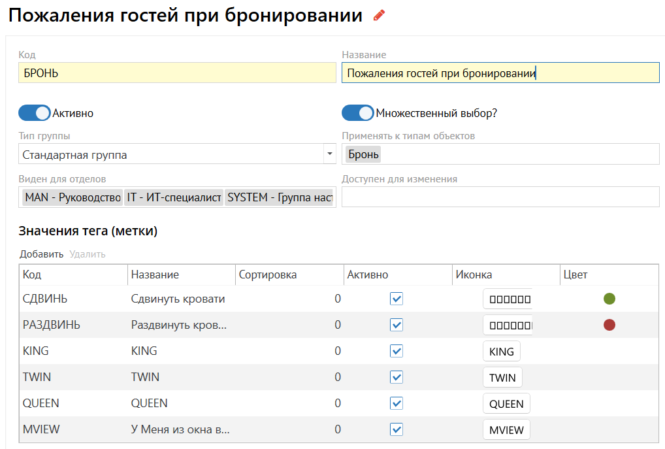Open the Применять к типам объектов selector
This screenshot has height=449, width=665.
tap(500, 154)
